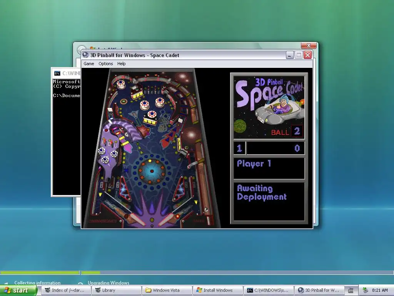Open the Help menu in 3D Pinball

(x=121, y=64)
